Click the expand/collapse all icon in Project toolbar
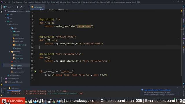 (21, 7)
